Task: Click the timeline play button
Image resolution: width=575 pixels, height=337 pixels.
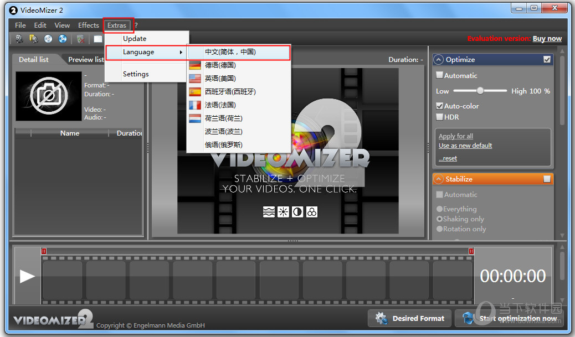Action: (x=27, y=276)
